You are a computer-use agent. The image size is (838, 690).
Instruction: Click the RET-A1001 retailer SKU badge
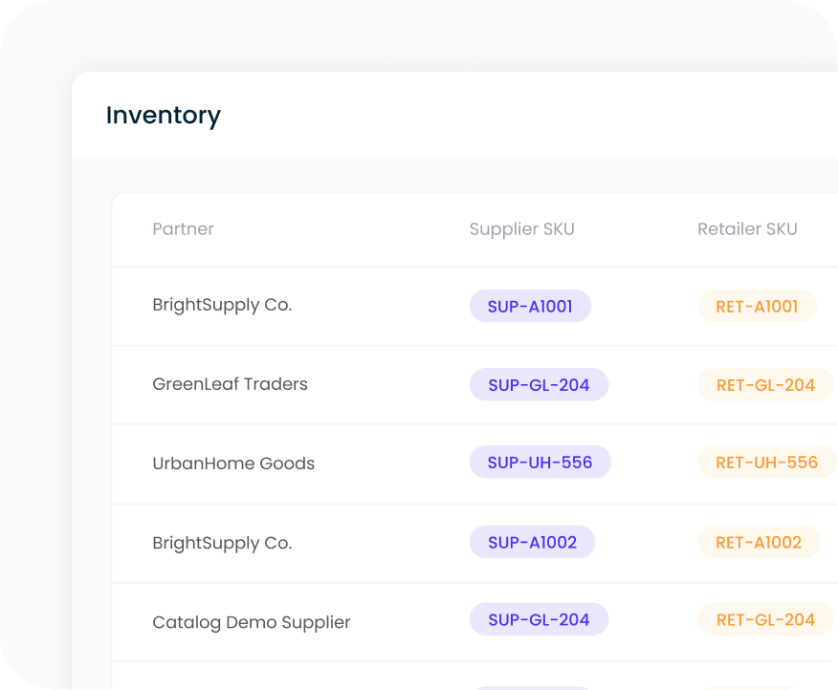(x=757, y=306)
